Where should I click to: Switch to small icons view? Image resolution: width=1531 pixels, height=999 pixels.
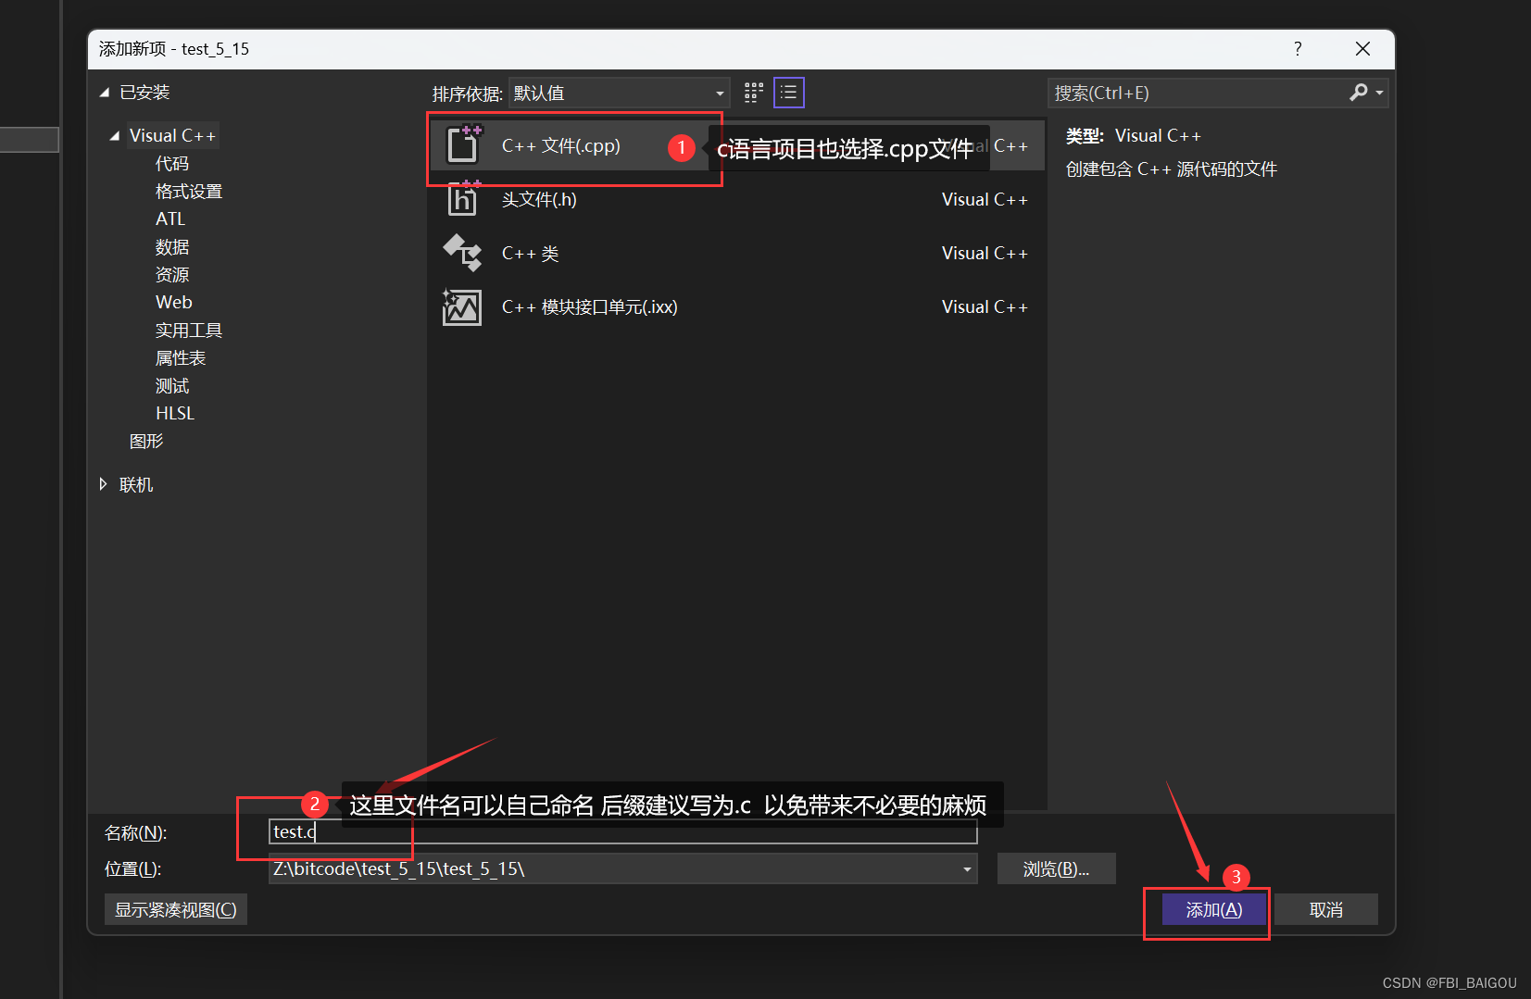(753, 92)
